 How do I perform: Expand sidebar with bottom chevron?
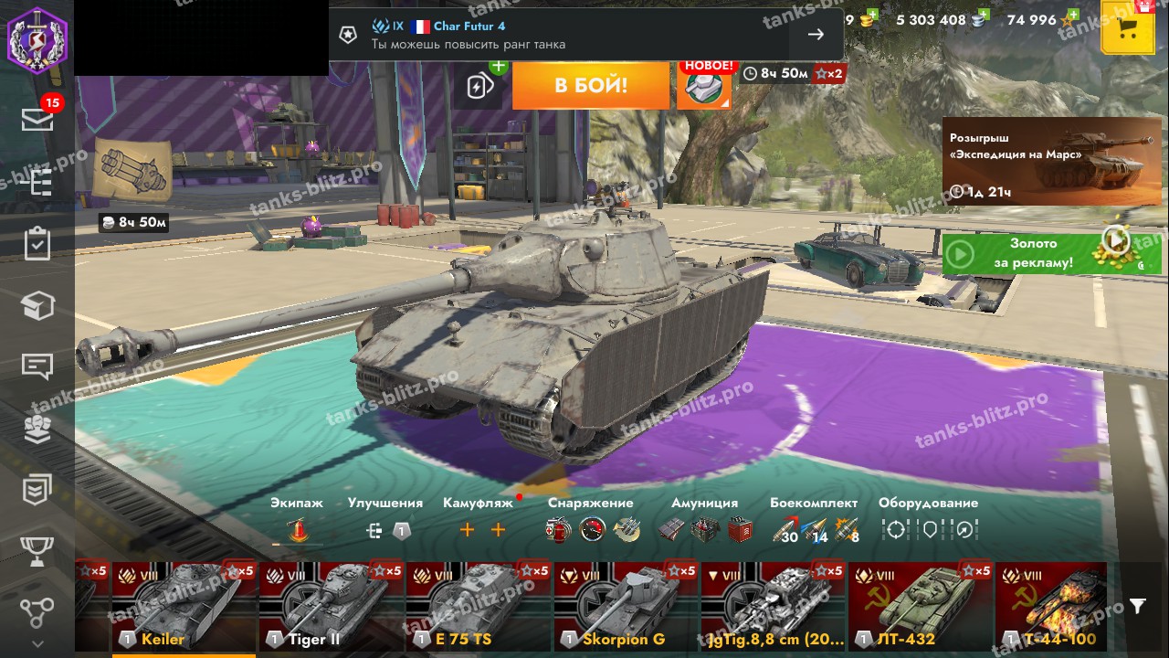tap(37, 644)
